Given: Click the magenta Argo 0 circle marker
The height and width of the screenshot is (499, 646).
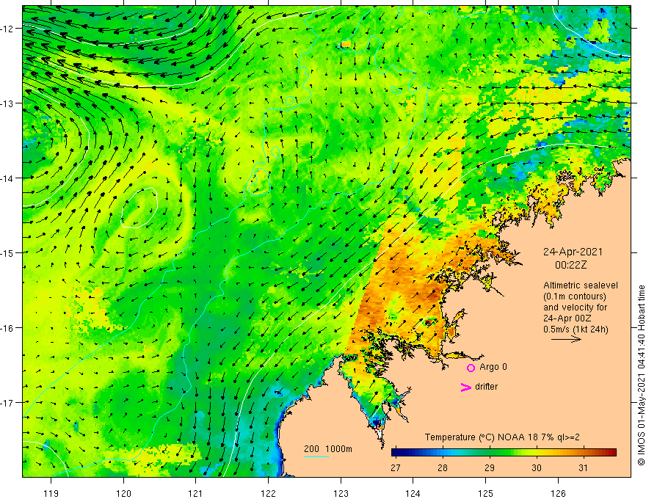Looking at the screenshot, I should coord(471,368).
